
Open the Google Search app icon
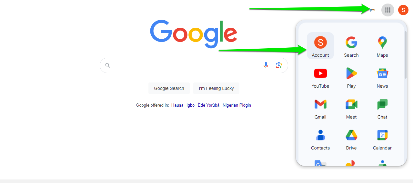point(351,46)
